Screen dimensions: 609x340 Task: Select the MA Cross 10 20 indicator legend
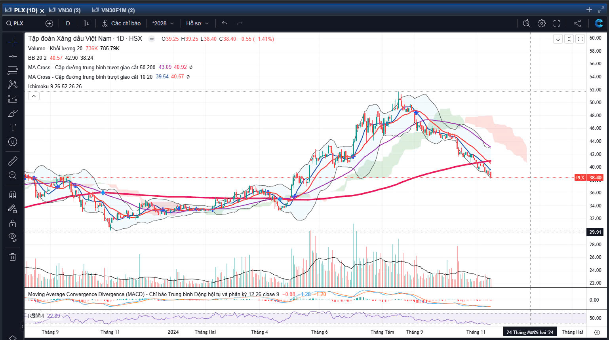[x=90, y=77]
